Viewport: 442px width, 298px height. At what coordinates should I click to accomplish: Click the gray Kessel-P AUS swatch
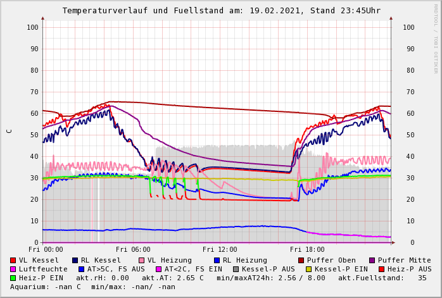236,270
